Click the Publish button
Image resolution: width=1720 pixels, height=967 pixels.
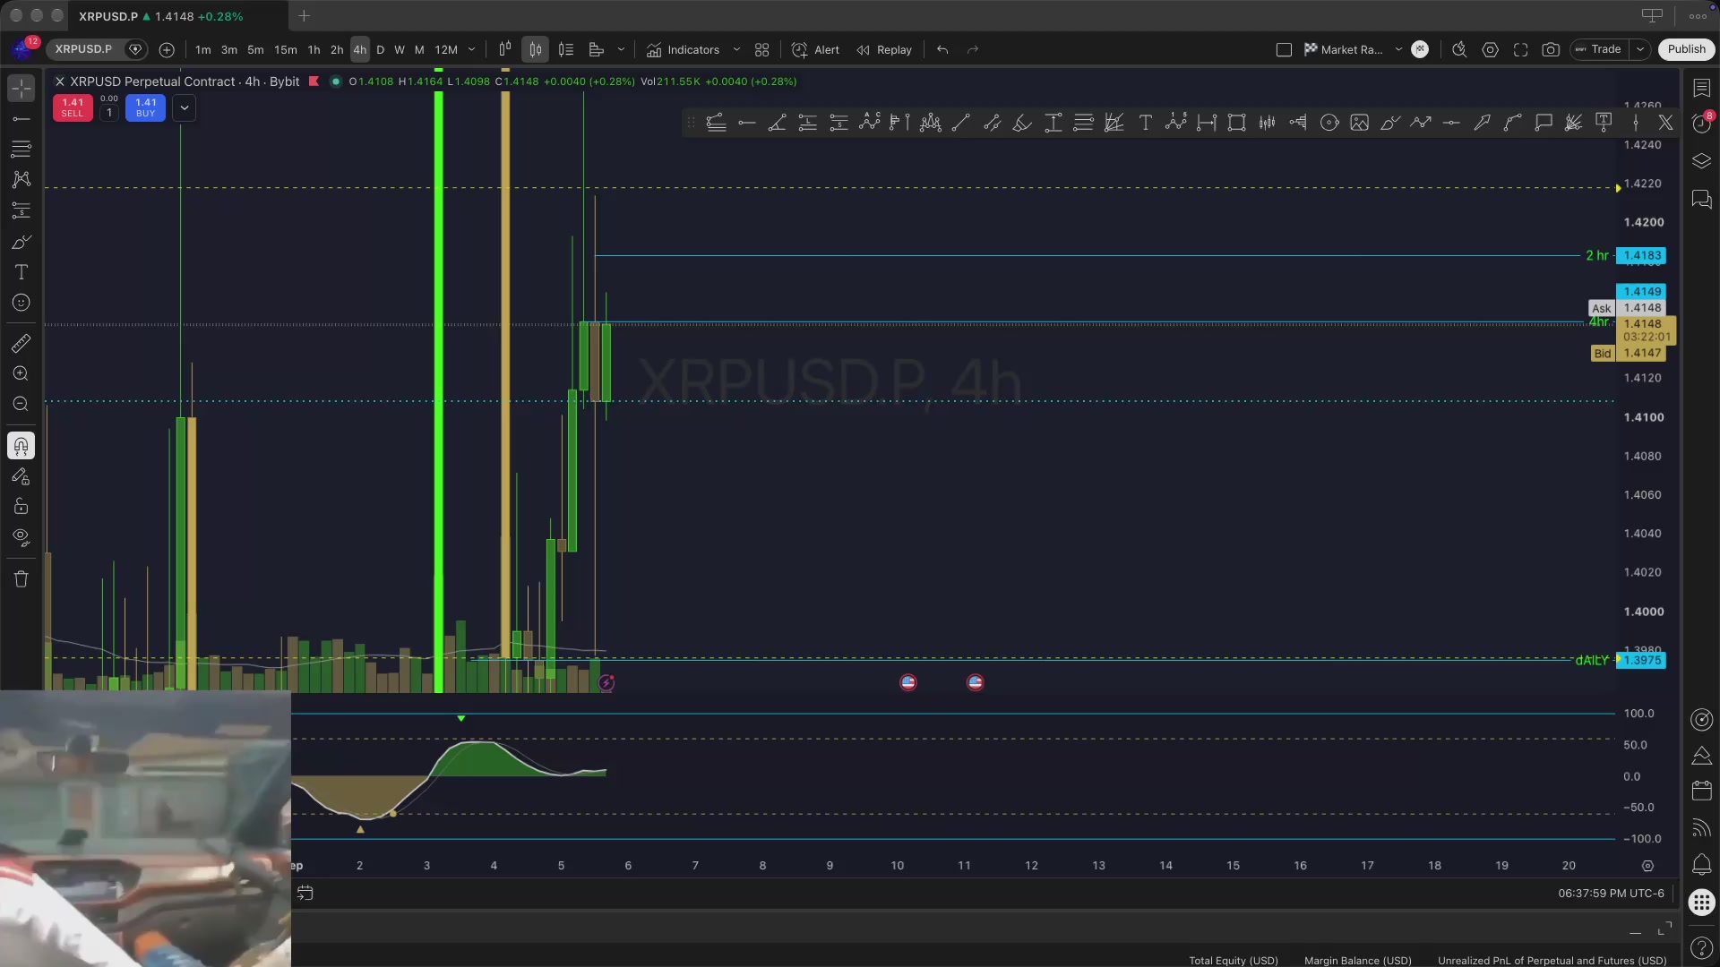click(1686, 50)
